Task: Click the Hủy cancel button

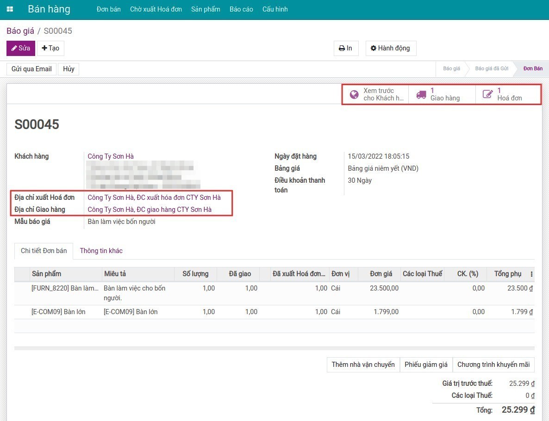Action: [69, 69]
